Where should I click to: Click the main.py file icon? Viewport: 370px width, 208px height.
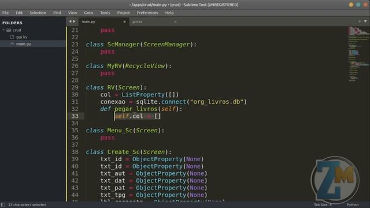(12, 44)
